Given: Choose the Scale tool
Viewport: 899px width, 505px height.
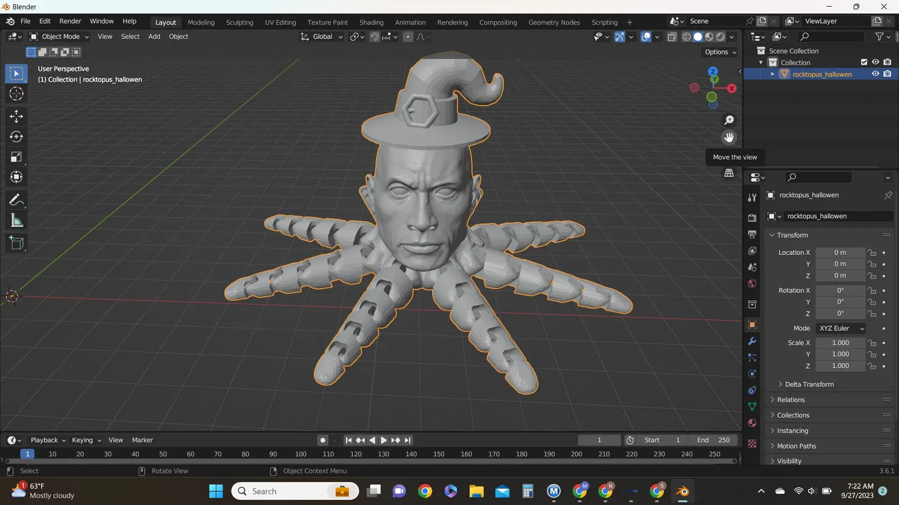Looking at the screenshot, I should click(16, 157).
